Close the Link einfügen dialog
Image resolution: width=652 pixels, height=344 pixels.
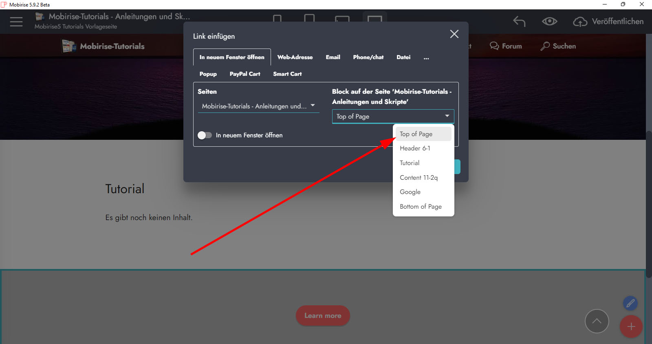coord(454,34)
